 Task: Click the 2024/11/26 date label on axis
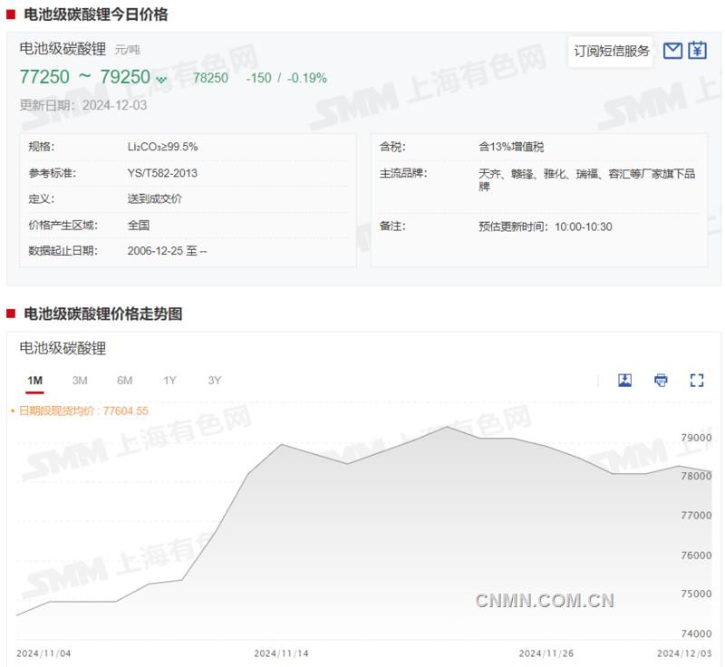[x=546, y=653]
